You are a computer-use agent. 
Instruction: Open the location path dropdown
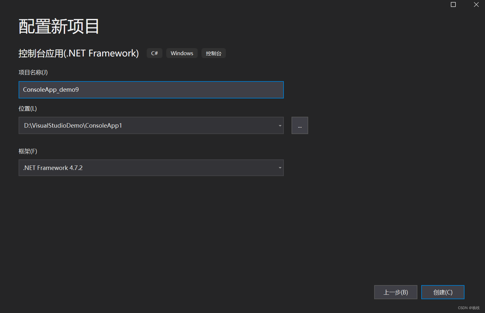pyautogui.click(x=280, y=125)
